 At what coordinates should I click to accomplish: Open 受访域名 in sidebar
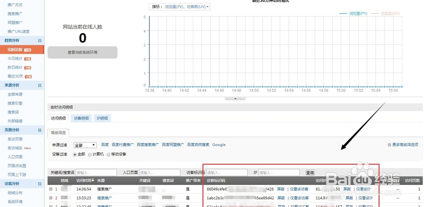tap(15, 148)
